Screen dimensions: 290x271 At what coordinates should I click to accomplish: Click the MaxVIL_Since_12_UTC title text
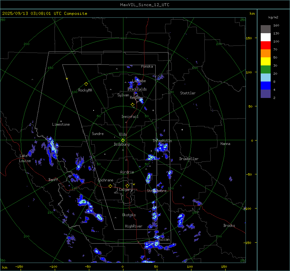[145, 5]
